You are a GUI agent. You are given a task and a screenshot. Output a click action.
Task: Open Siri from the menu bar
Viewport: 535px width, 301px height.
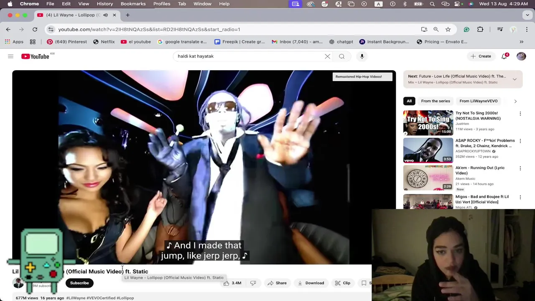point(471,4)
